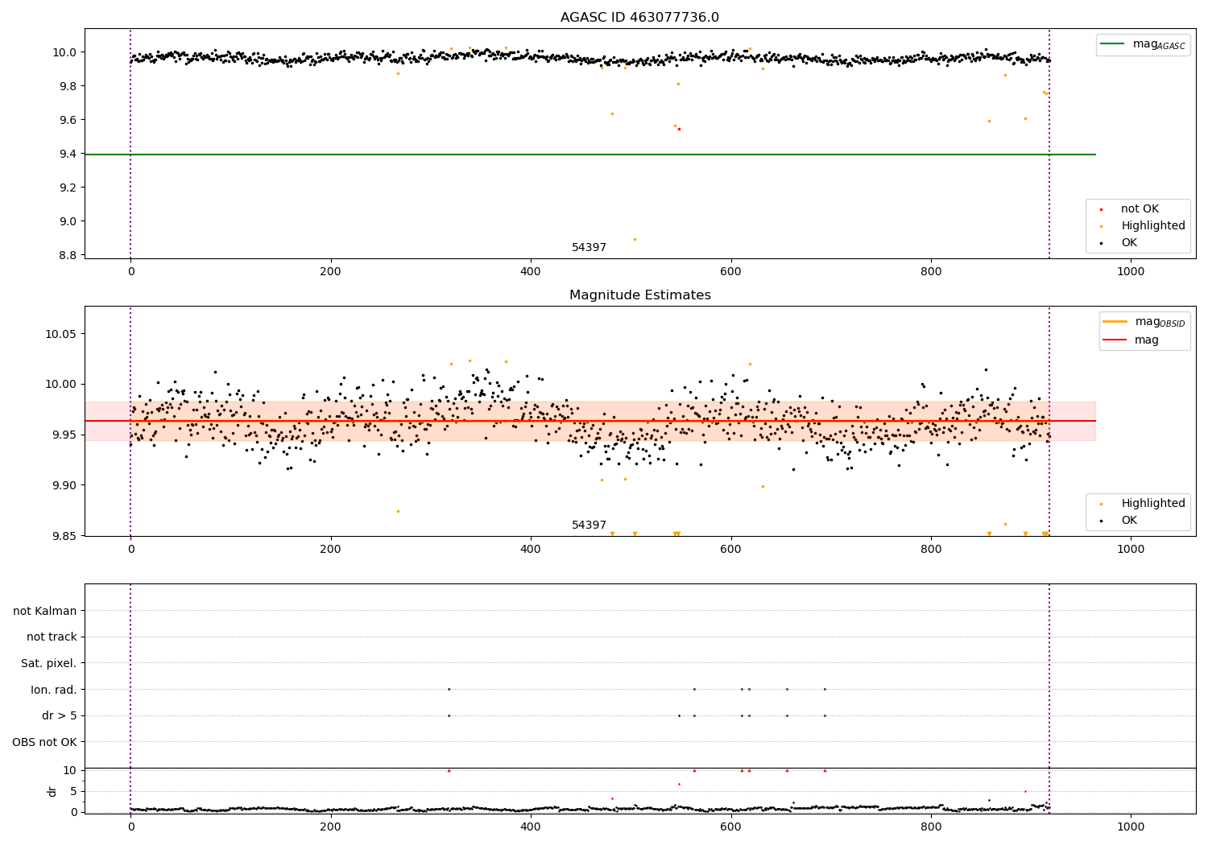This screenshot has width=1208, height=845.
Task: Click the rotated "dr" y-axis label
Action: click(52, 791)
